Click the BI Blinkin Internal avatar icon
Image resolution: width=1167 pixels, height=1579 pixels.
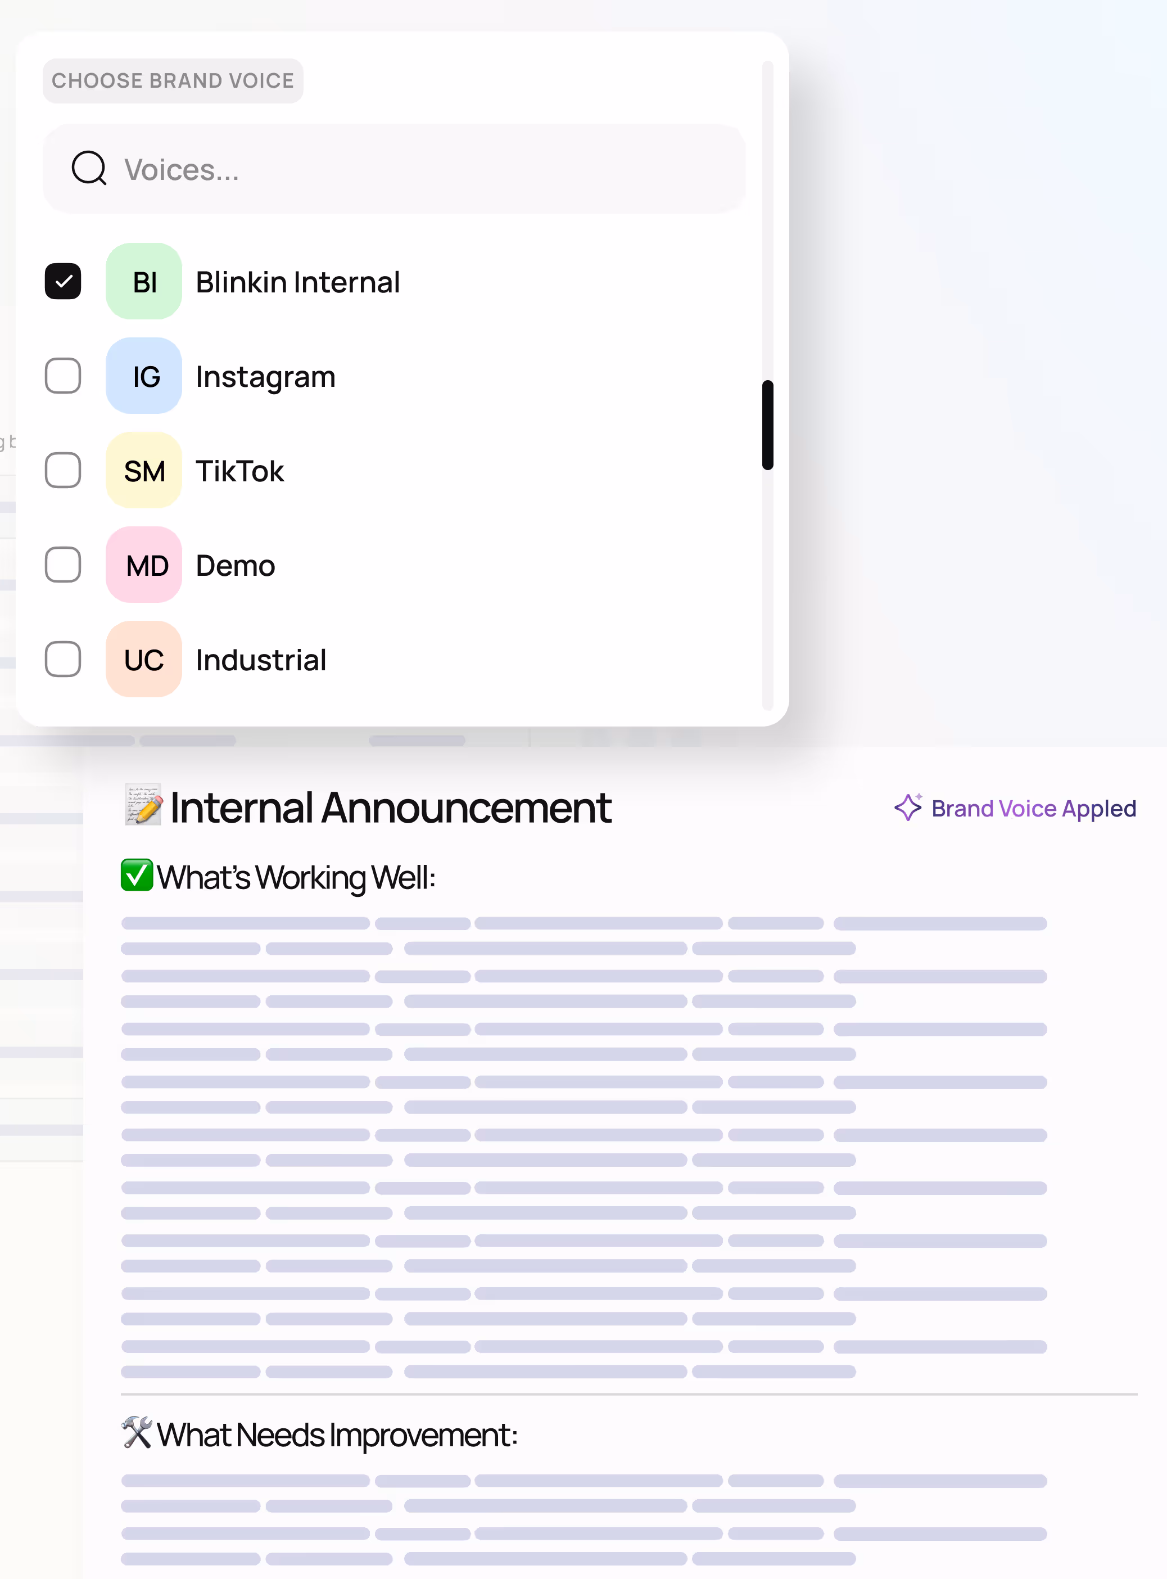click(x=143, y=282)
